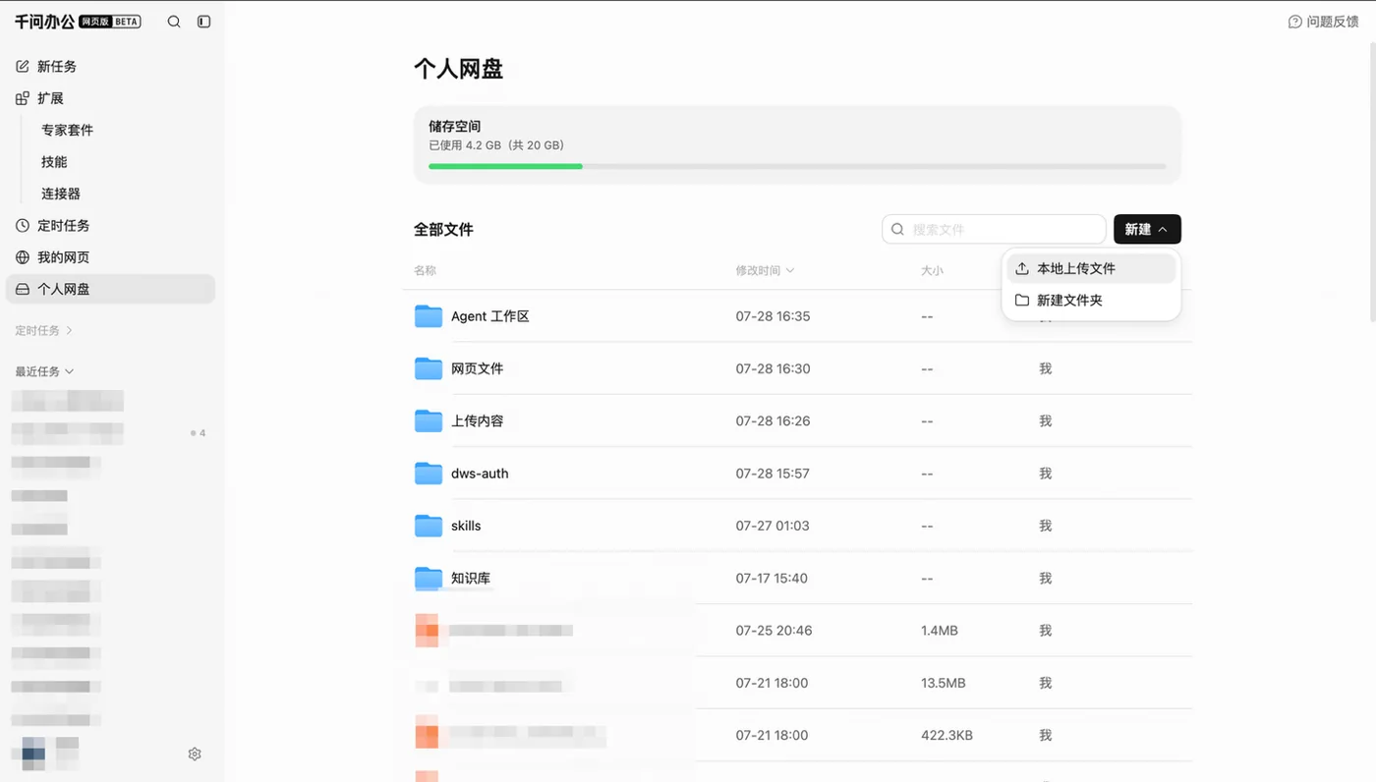Collapse the sidebar with the panel icon
The width and height of the screenshot is (1376, 782).
(204, 22)
